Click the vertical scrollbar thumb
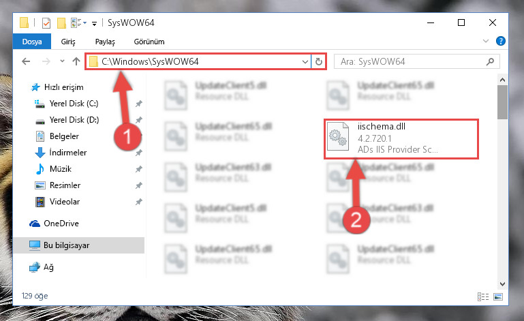Image resolution: width=524 pixels, height=321 pixels. tap(502, 102)
